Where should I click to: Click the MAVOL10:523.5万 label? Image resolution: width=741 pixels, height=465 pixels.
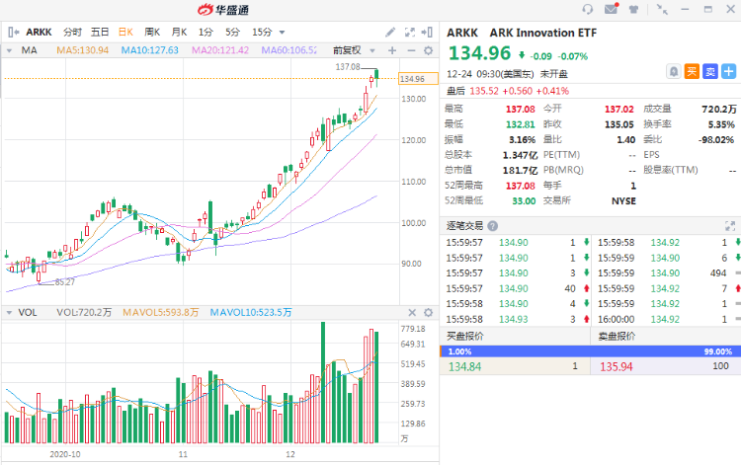coord(251,313)
